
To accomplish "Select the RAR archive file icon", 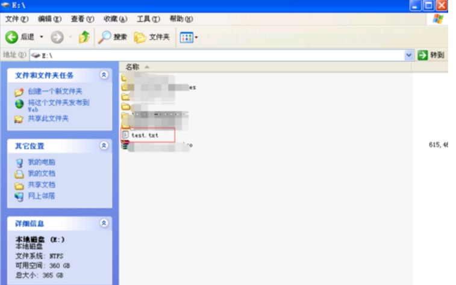I will pyautogui.click(x=125, y=145).
